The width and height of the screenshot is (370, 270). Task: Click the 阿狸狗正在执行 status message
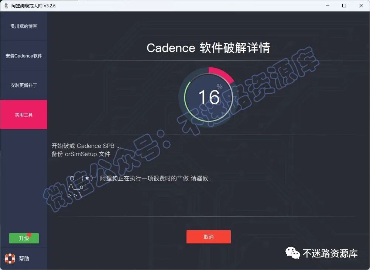[156, 178]
